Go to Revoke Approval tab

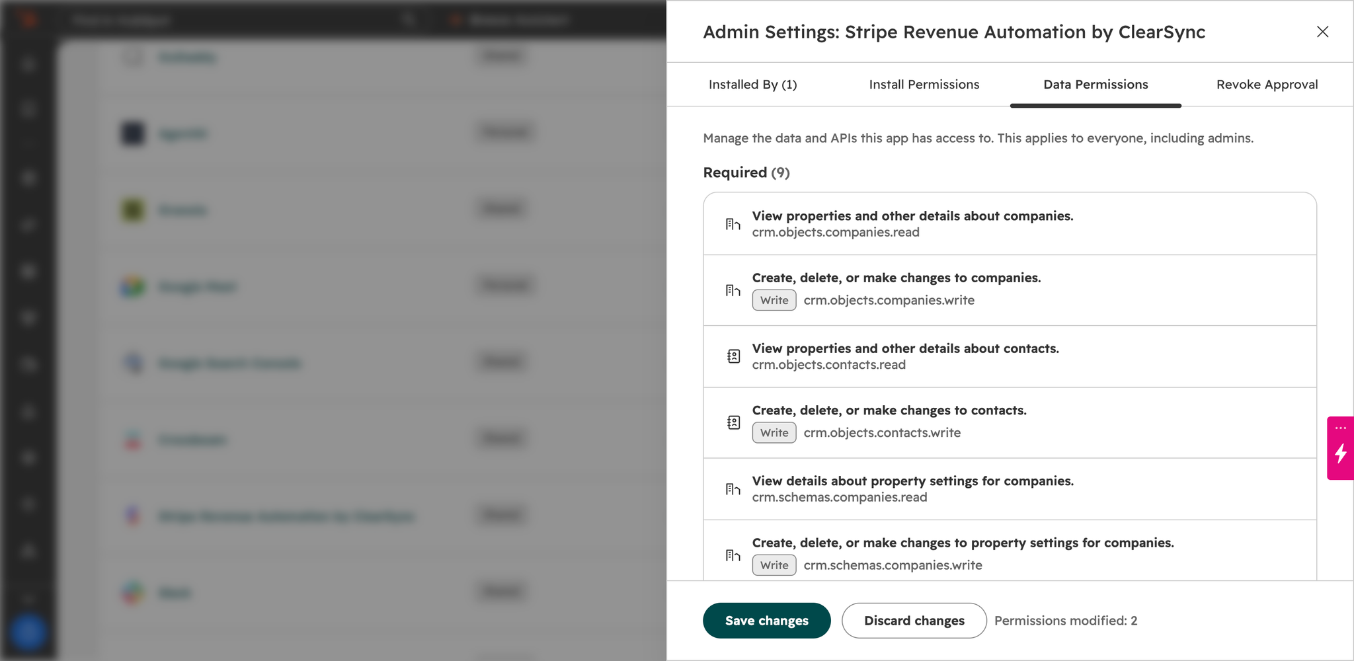click(1267, 85)
